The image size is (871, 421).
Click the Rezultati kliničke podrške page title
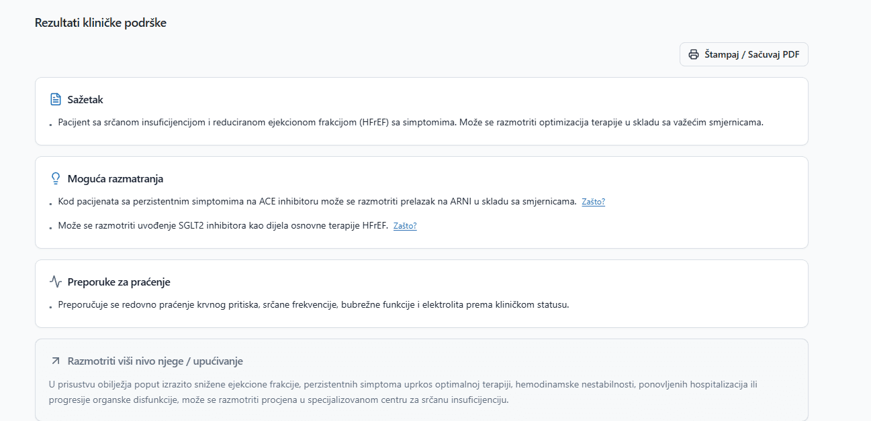tap(101, 21)
